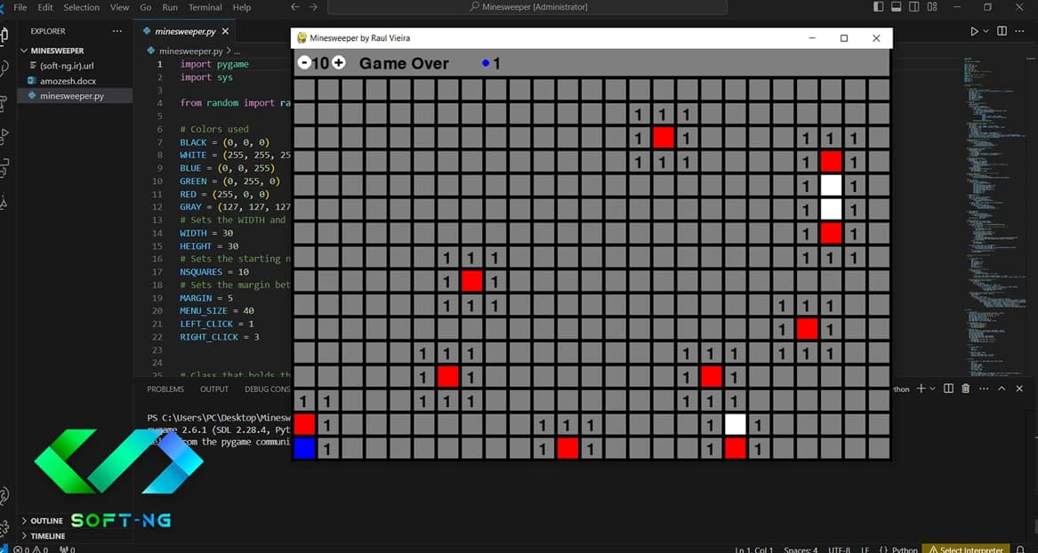This screenshot has width=1038, height=553.
Task: Customize layout from the title bar icon
Action: (932, 7)
